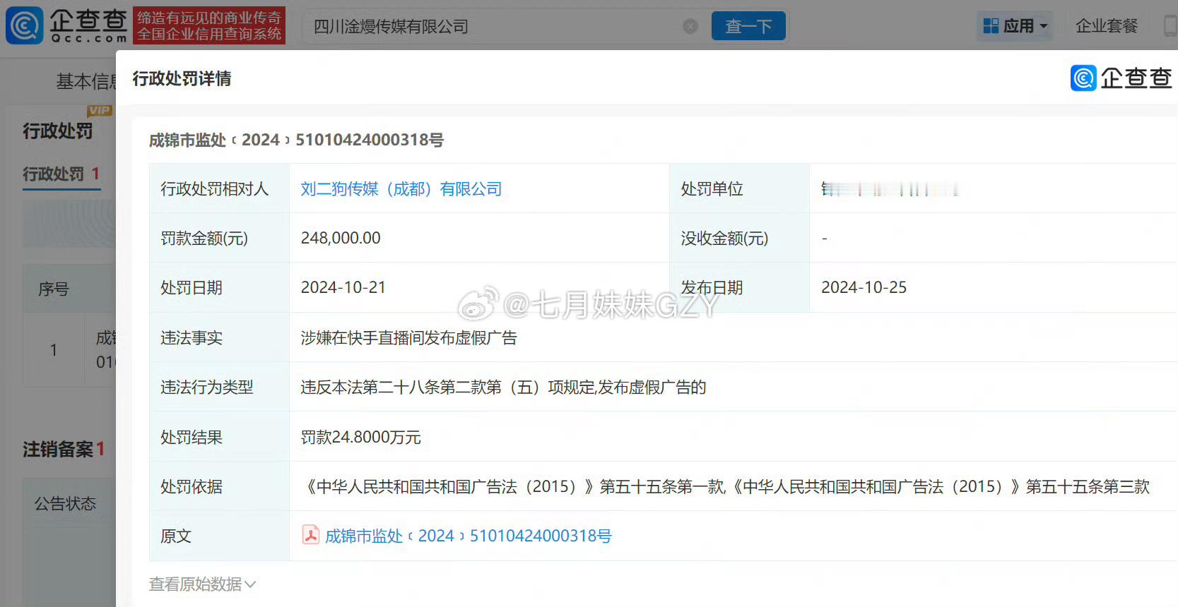
Task: Click the penalty date 2024-10-21
Action: coord(343,287)
